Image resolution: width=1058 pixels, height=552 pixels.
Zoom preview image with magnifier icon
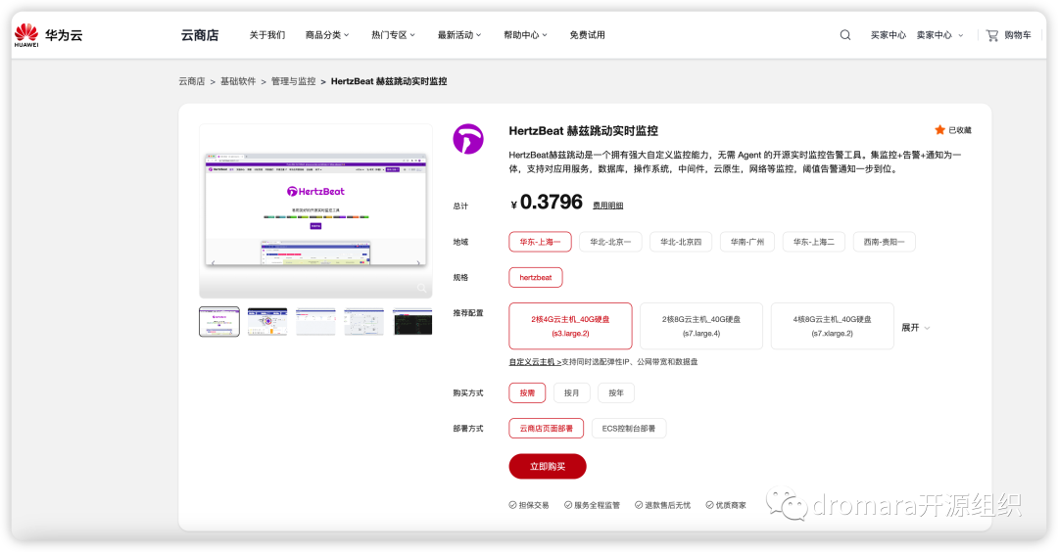click(x=421, y=288)
